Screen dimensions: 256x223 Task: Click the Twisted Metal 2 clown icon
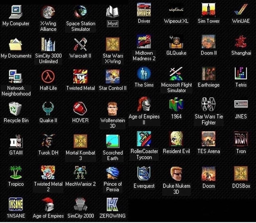click(x=48, y=172)
